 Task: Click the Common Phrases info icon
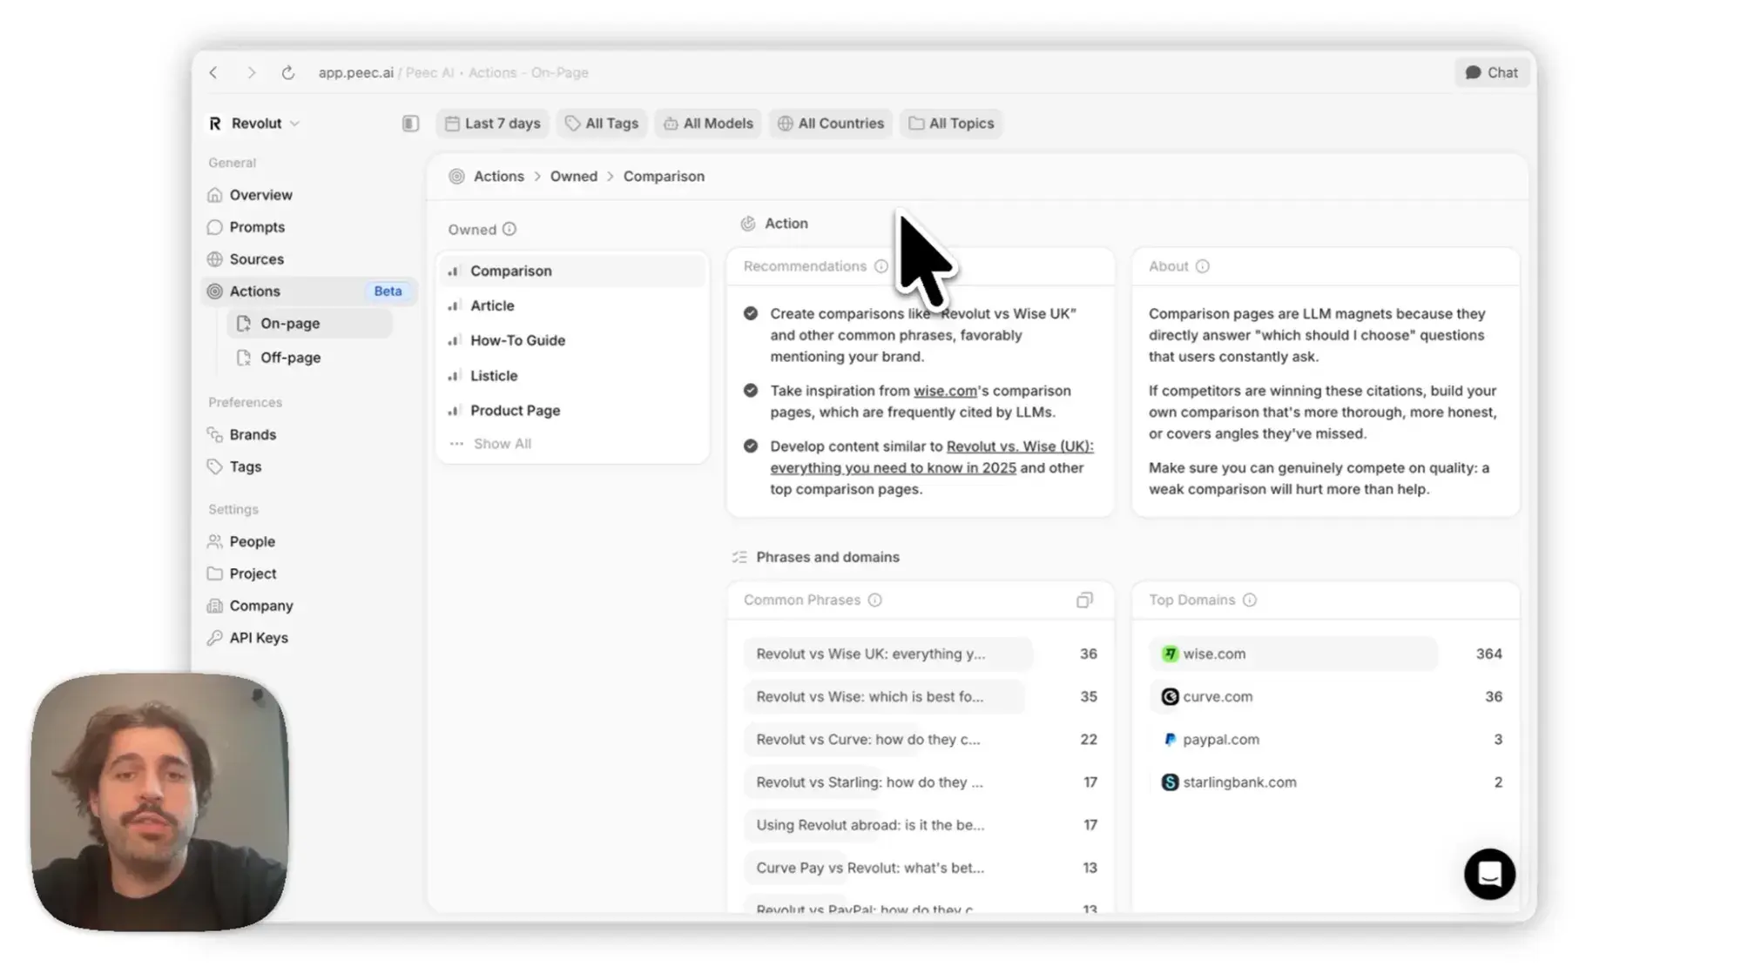tap(874, 601)
